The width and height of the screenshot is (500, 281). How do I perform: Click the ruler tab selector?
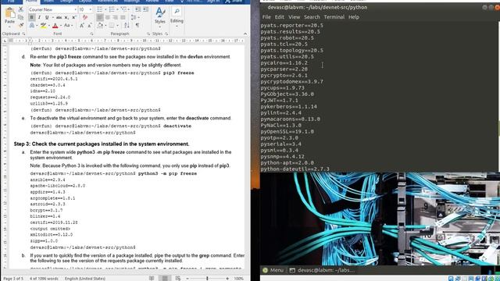coord(5,41)
